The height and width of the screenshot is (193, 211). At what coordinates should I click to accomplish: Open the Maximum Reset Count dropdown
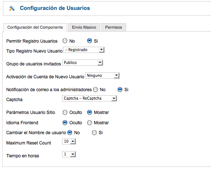pos(69,142)
